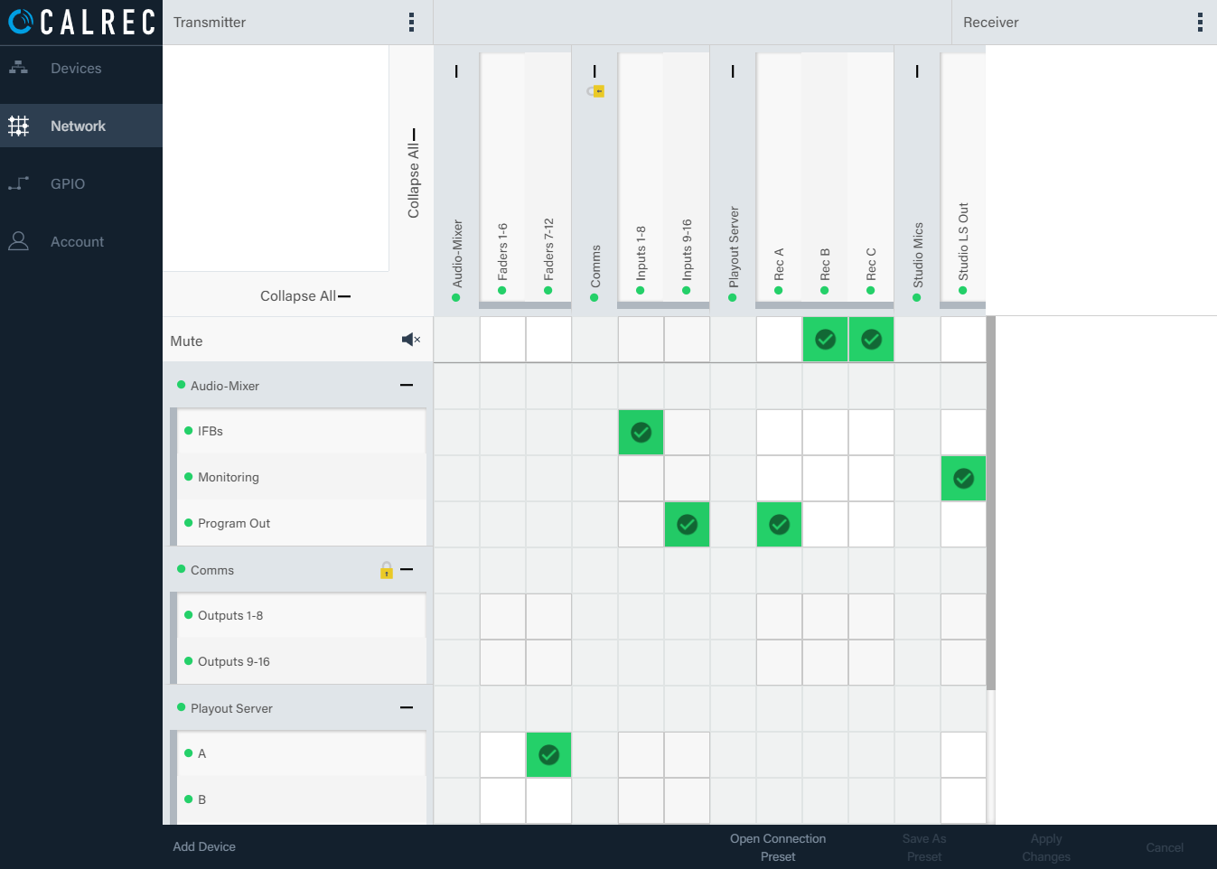
Task: Click the lock icon on the Comms column
Action: pyautogui.click(x=595, y=91)
